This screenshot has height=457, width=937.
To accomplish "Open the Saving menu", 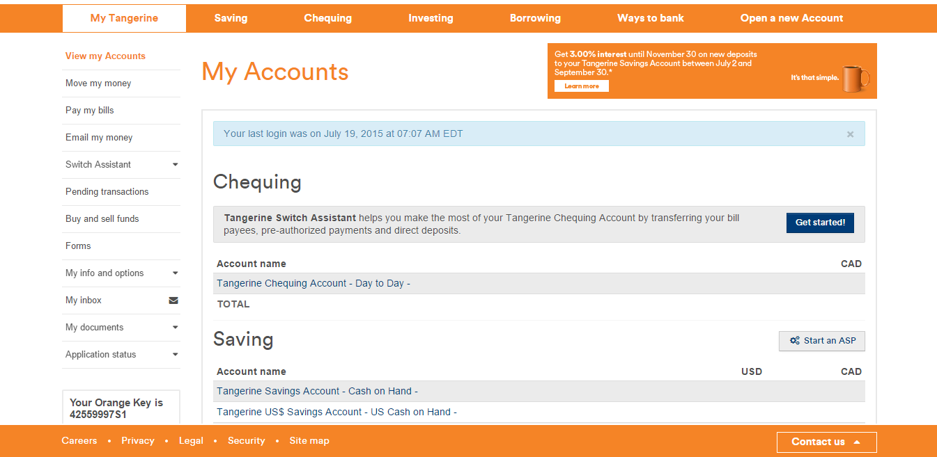I will pyautogui.click(x=231, y=18).
